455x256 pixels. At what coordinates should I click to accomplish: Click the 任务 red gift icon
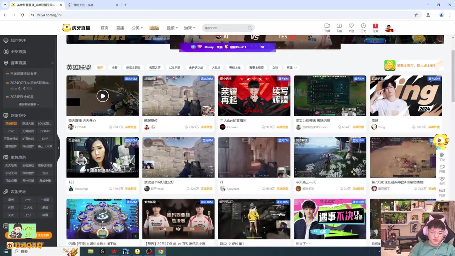tap(375, 26)
